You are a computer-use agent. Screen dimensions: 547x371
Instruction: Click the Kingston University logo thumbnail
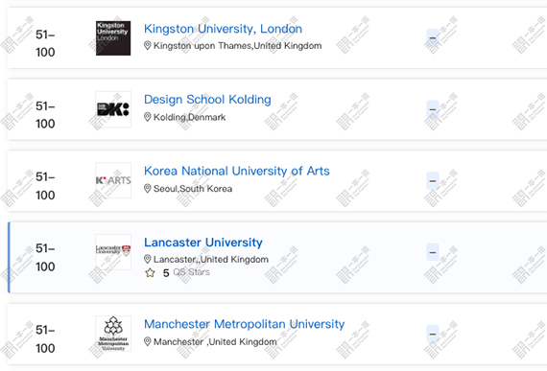coord(113,38)
